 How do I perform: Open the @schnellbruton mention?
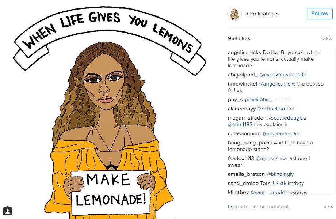(276, 109)
